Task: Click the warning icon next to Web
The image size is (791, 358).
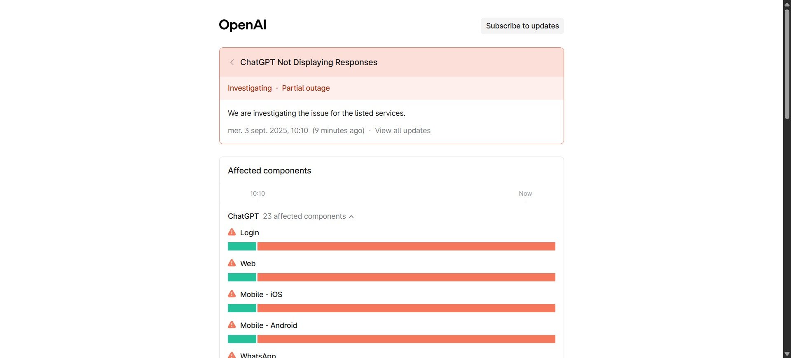Action: point(231,263)
